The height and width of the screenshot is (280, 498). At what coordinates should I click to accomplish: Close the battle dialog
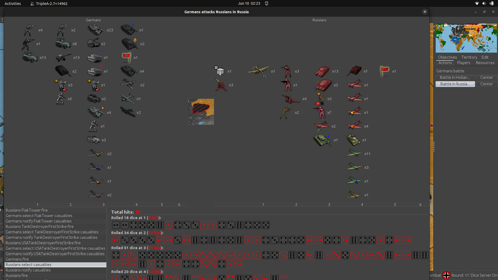pyautogui.click(x=425, y=12)
